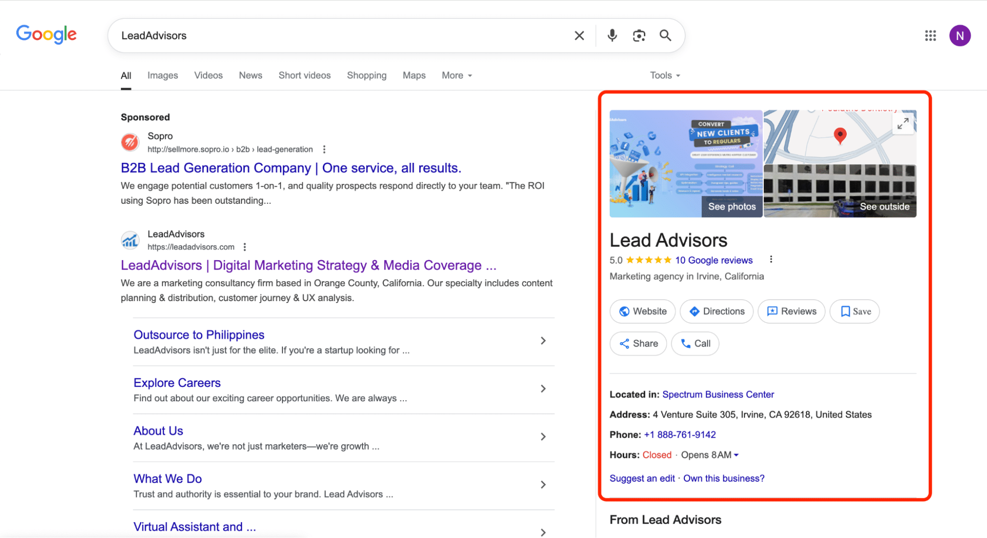Screen dimensions: 987x538
Task: Click the red map pin marker
Action: 840,135
